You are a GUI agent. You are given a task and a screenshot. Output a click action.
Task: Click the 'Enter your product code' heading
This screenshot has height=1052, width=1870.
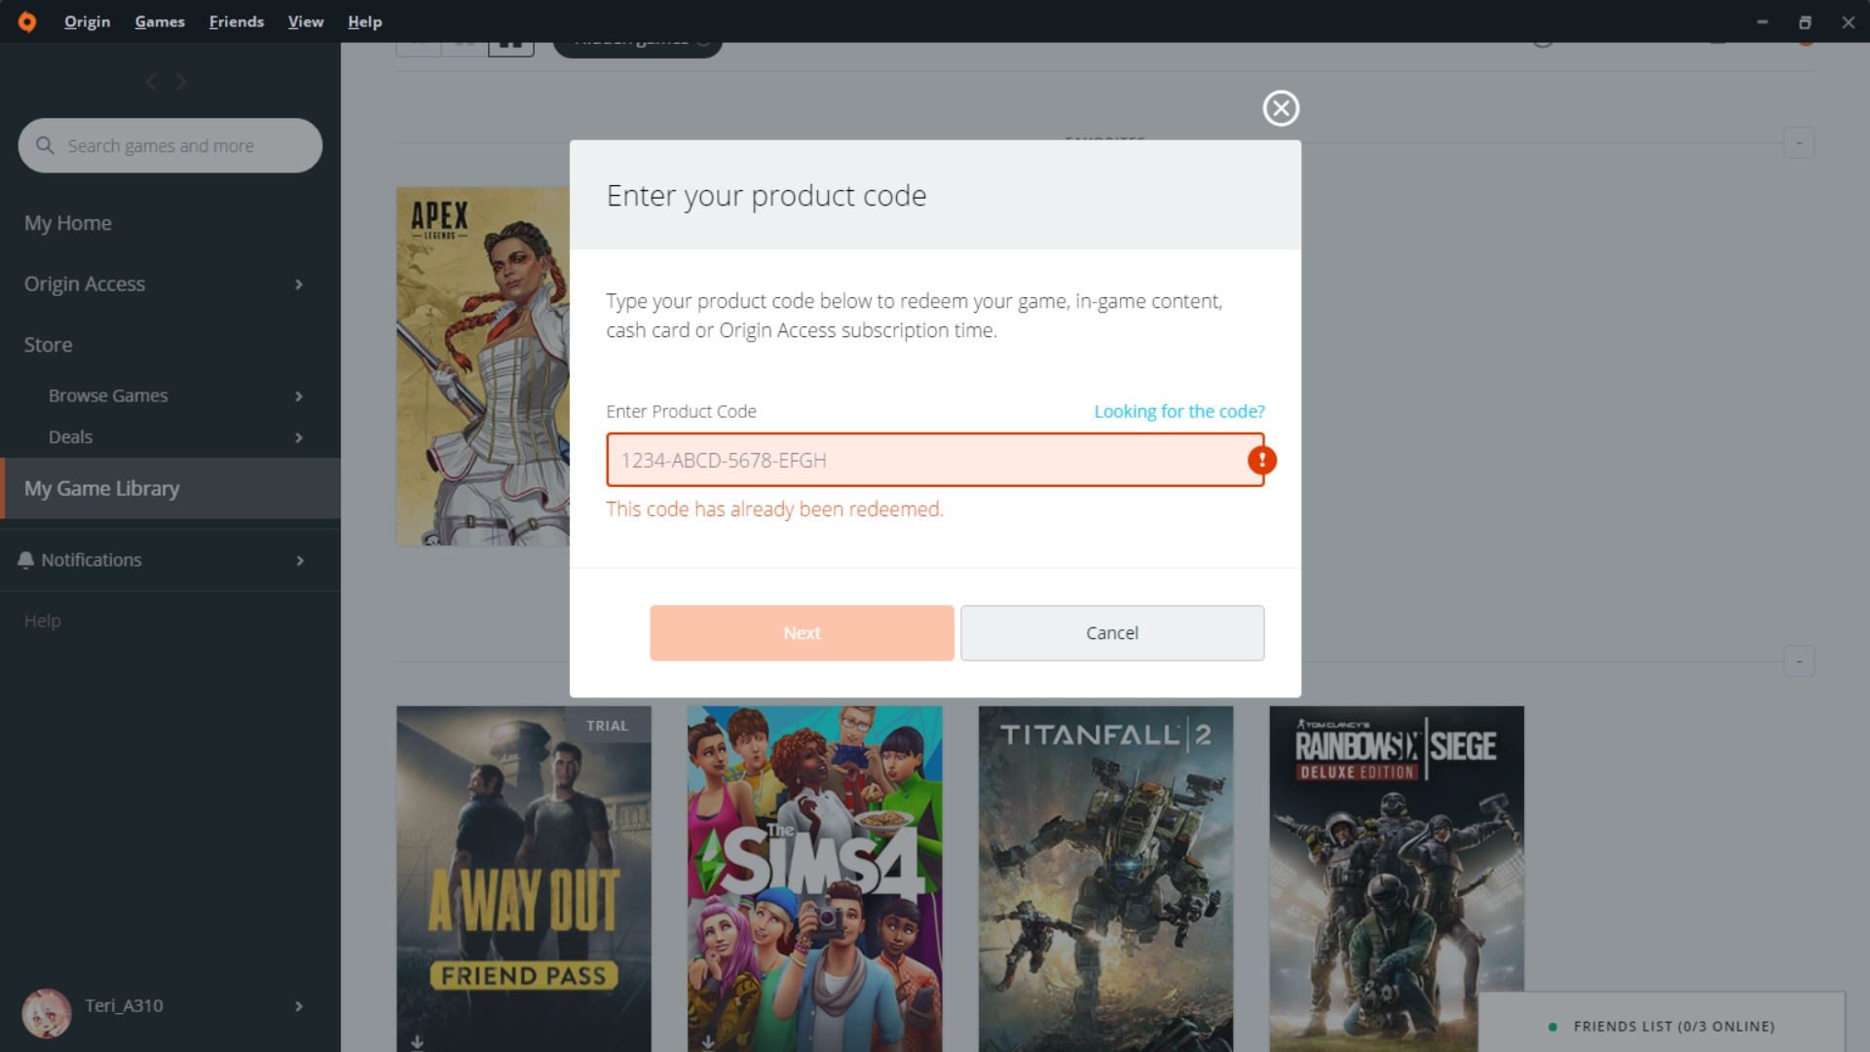click(x=767, y=196)
